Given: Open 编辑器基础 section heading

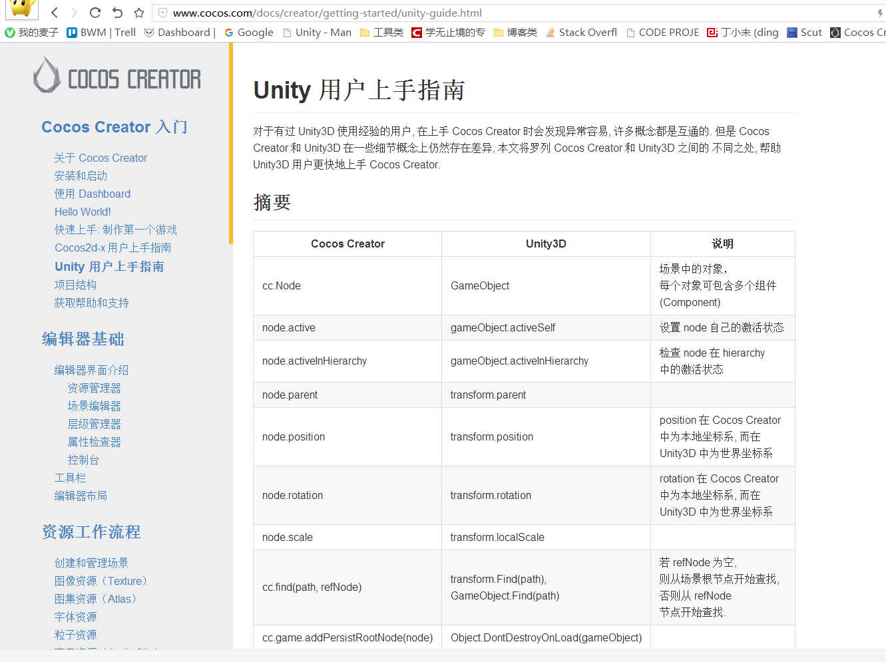Looking at the screenshot, I should pyautogui.click(x=83, y=339).
